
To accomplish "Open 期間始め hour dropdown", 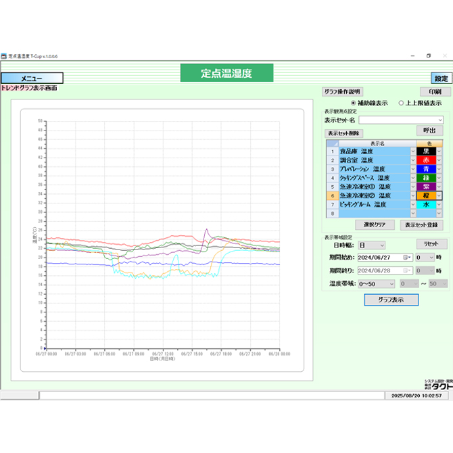I will [425, 258].
